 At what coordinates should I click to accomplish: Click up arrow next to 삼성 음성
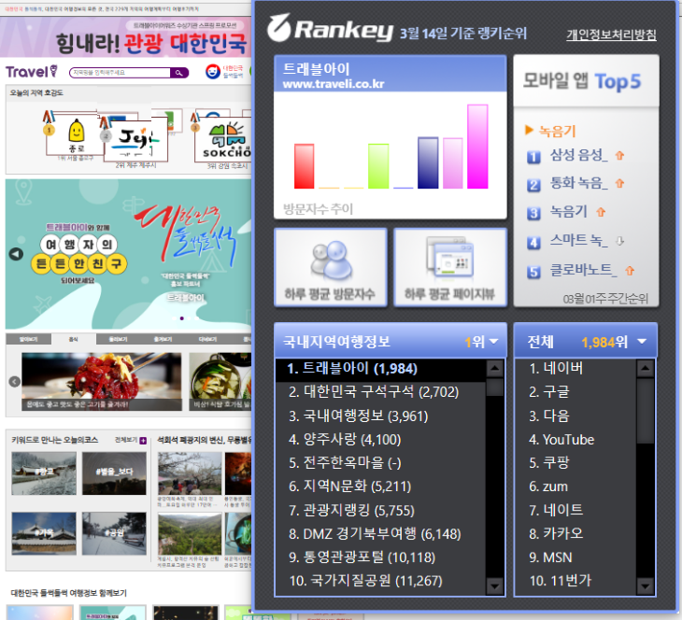tap(619, 155)
